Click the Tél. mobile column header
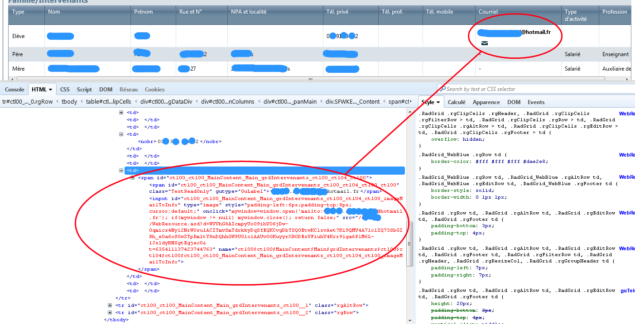Screen dimensions: 635x324 (x=449, y=15)
